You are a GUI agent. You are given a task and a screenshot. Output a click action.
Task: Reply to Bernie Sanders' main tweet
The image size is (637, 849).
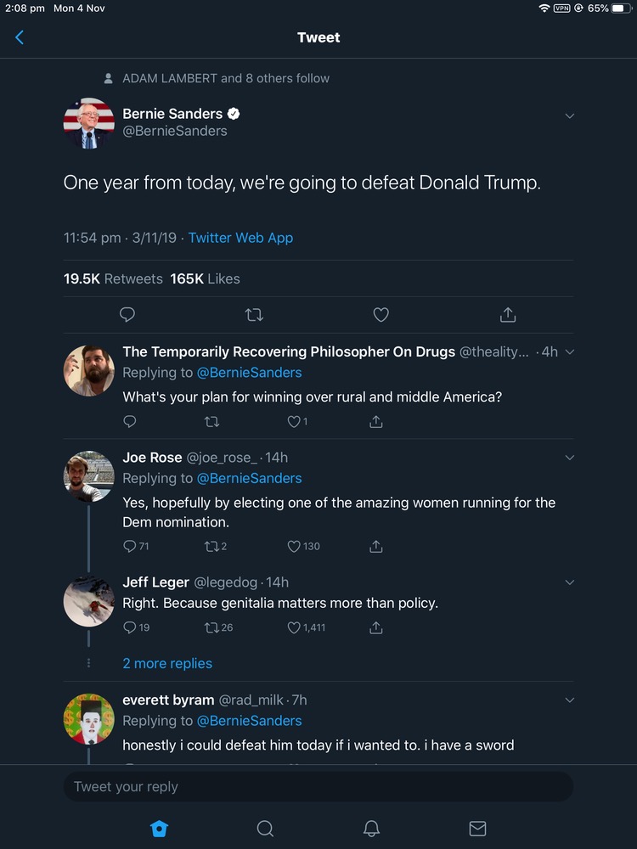[x=127, y=315]
